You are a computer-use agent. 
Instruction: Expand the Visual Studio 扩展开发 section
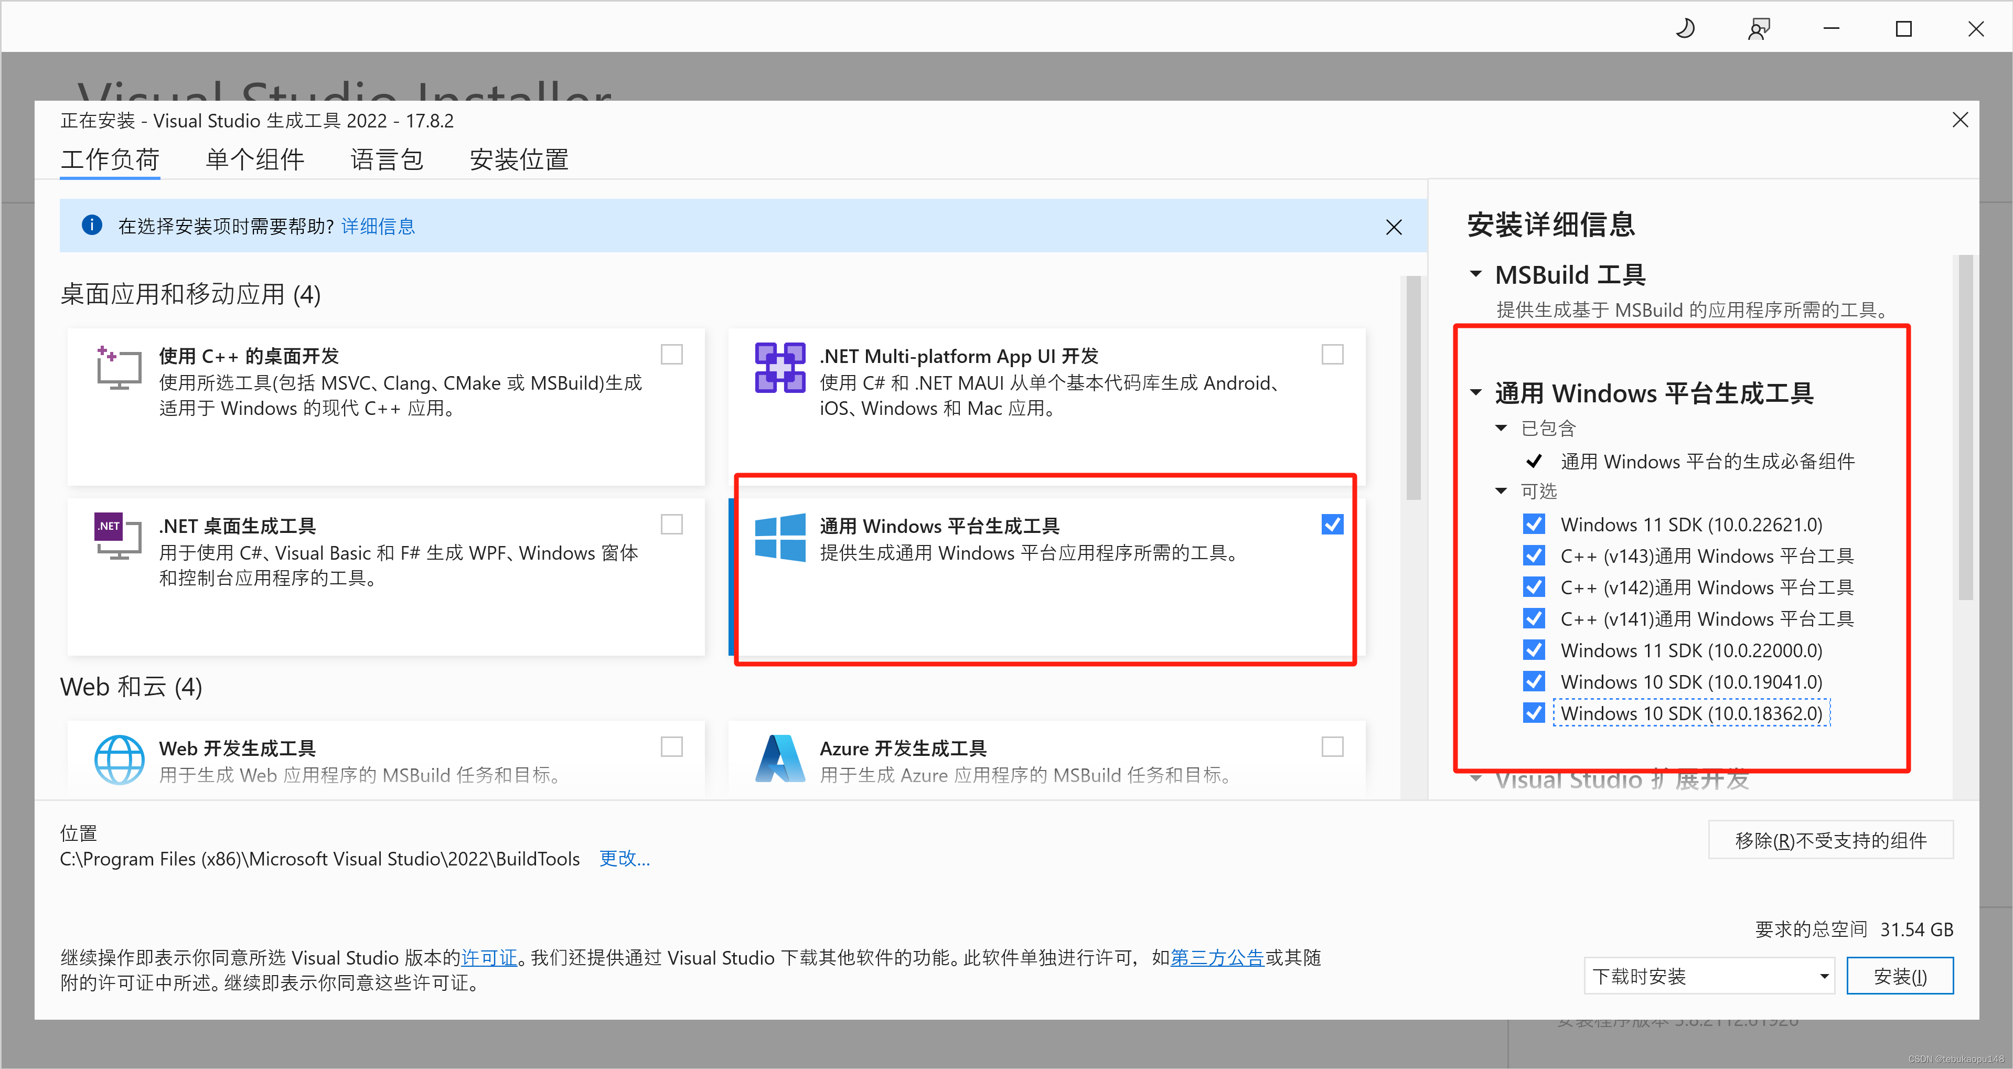1475,779
